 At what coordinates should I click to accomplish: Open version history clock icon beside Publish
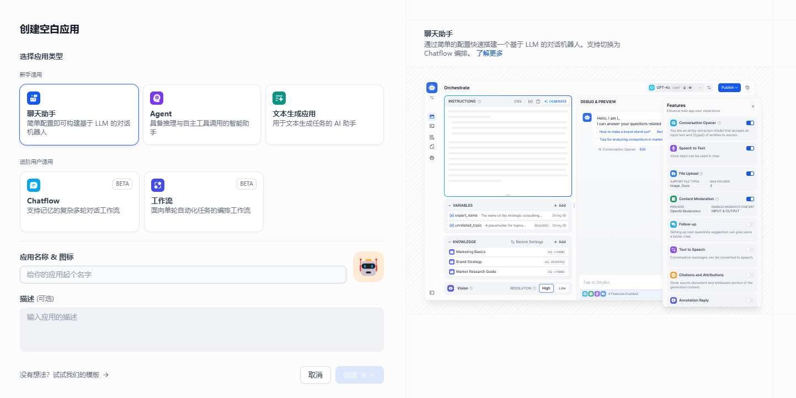point(747,87)
